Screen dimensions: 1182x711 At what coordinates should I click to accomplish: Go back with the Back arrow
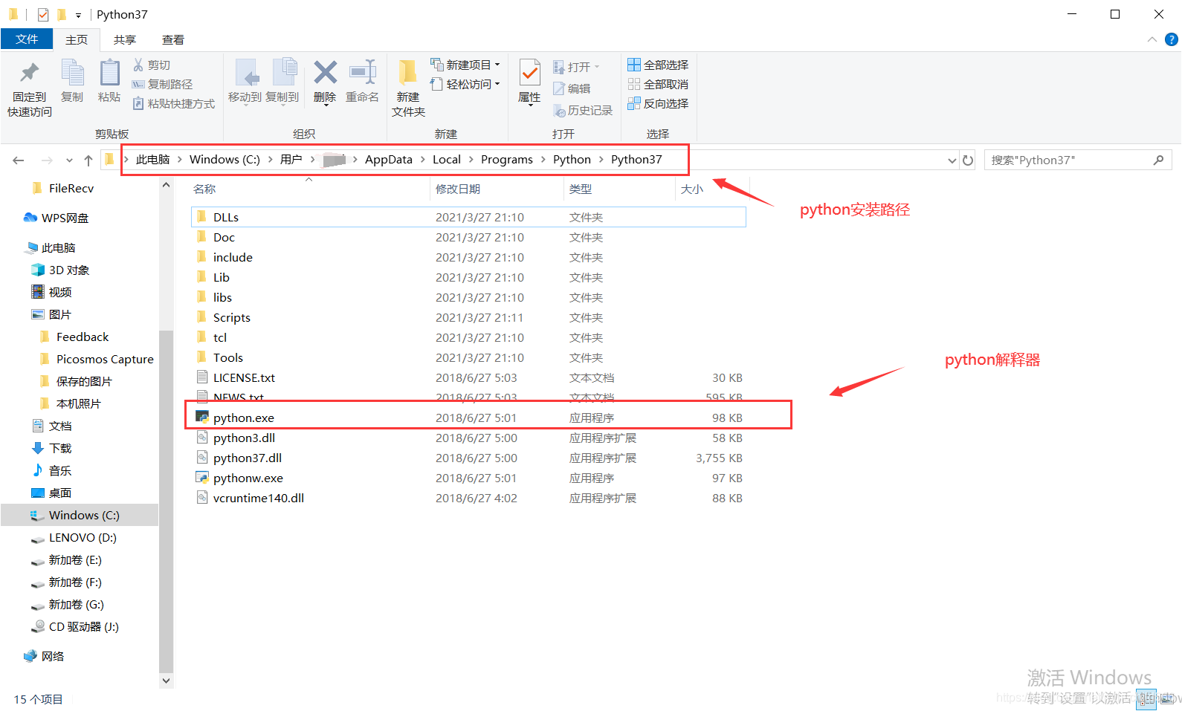(x=19, y=160)
